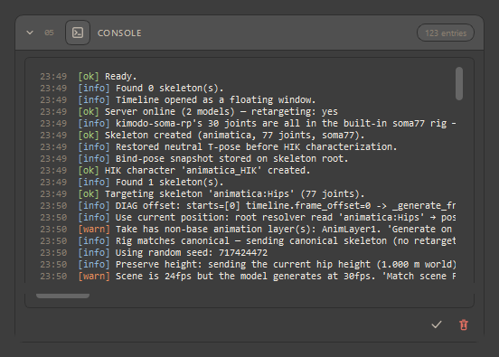The image size is (499, 357).
Task: Click the console terminal icon
Action: (x=78, y=33)
